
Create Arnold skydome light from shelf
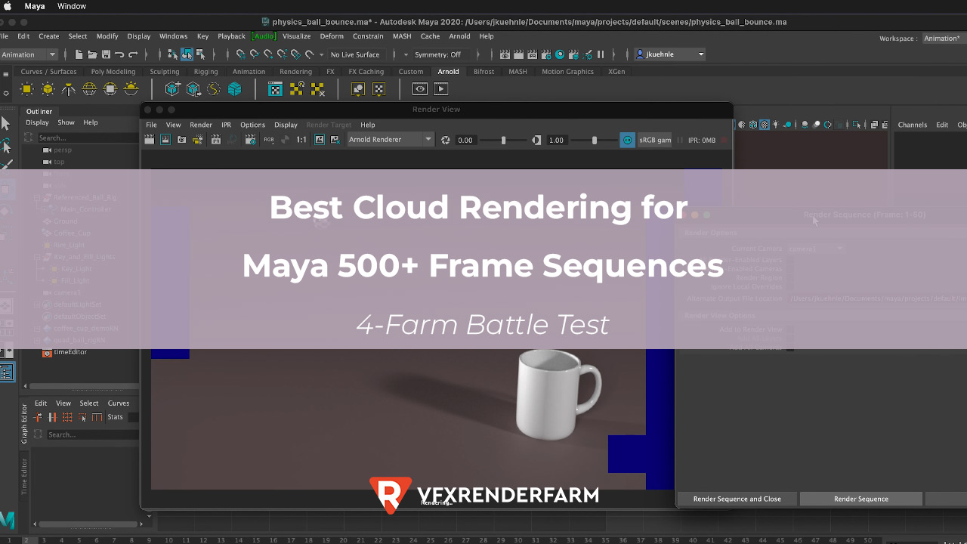(x=89, y=89)
